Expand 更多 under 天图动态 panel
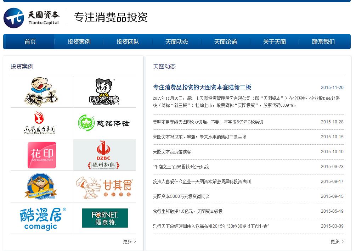This screenshot has height=251, width=356. (x=337, y=241)
